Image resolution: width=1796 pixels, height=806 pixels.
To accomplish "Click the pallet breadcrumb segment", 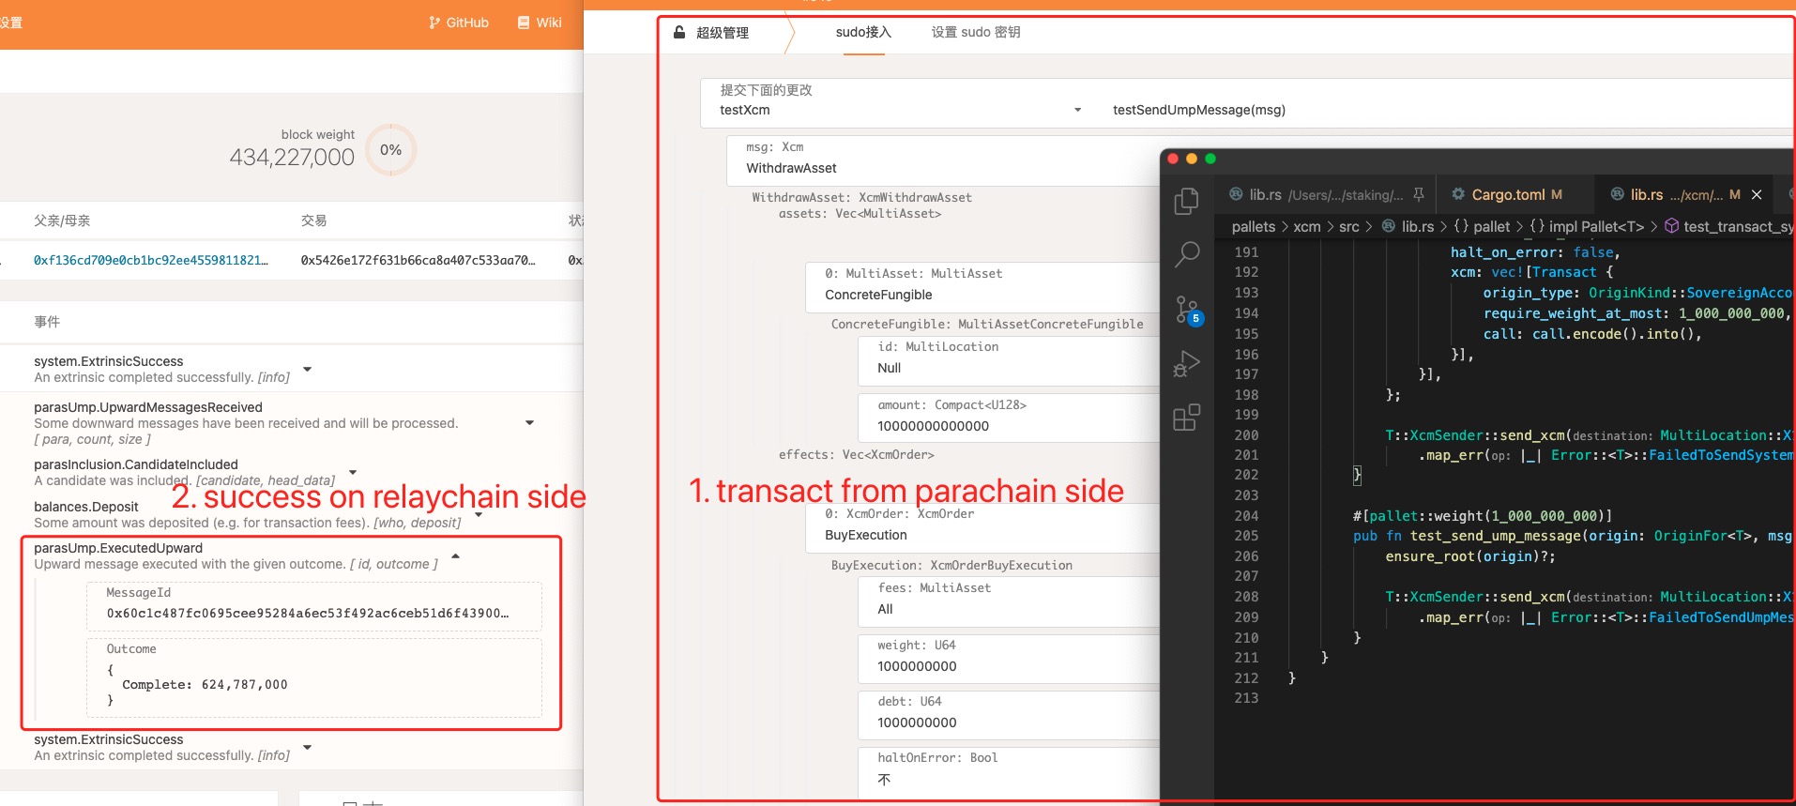I will click(1492, 226).
